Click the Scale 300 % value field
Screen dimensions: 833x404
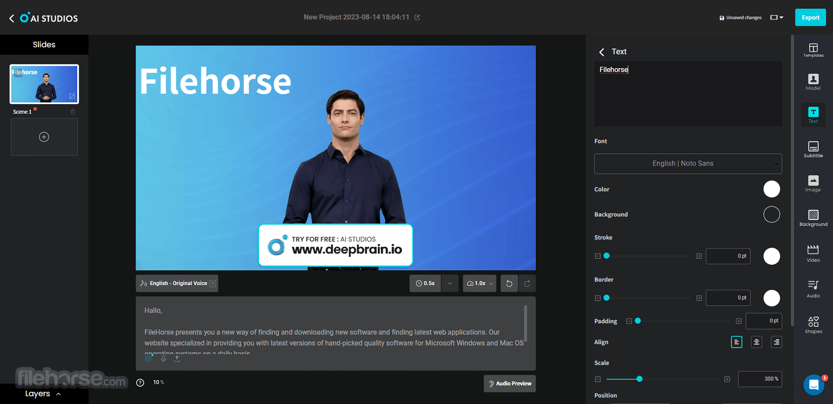[760, 379]
